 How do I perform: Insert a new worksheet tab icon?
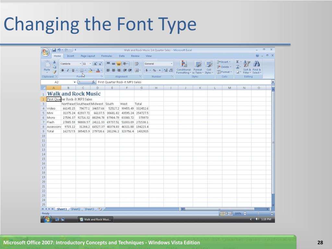pos(101,209)
